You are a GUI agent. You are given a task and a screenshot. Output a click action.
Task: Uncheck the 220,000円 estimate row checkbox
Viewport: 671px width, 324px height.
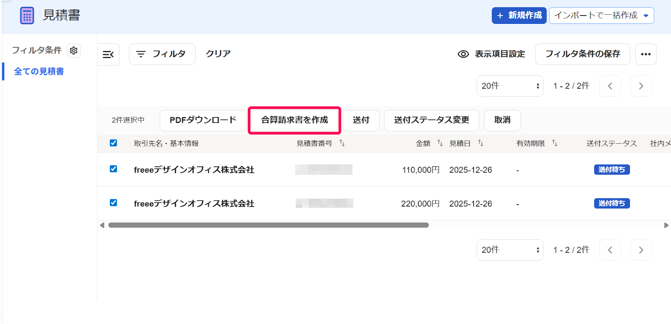[113, 203]
